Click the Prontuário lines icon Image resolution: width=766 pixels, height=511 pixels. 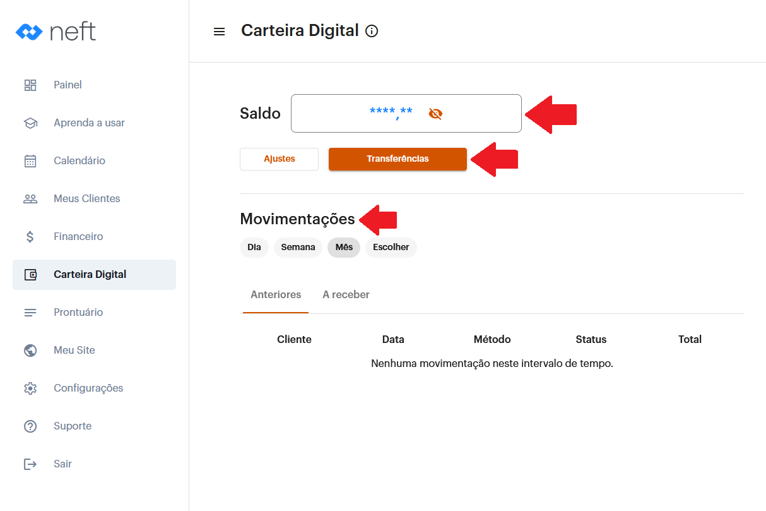tap(30, 313)
